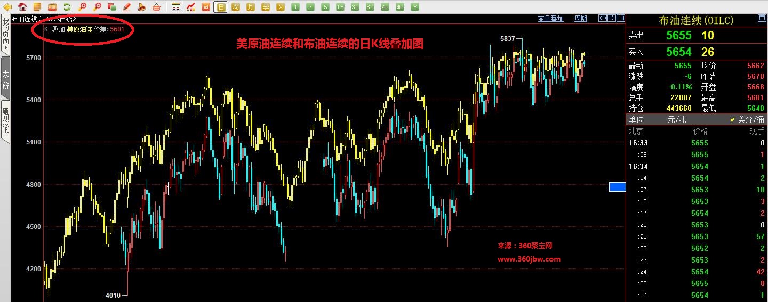The height and width of the screenshot is (302, 768).
Task: Click the 最低 value 5640
Action: [x=756, y=108]
